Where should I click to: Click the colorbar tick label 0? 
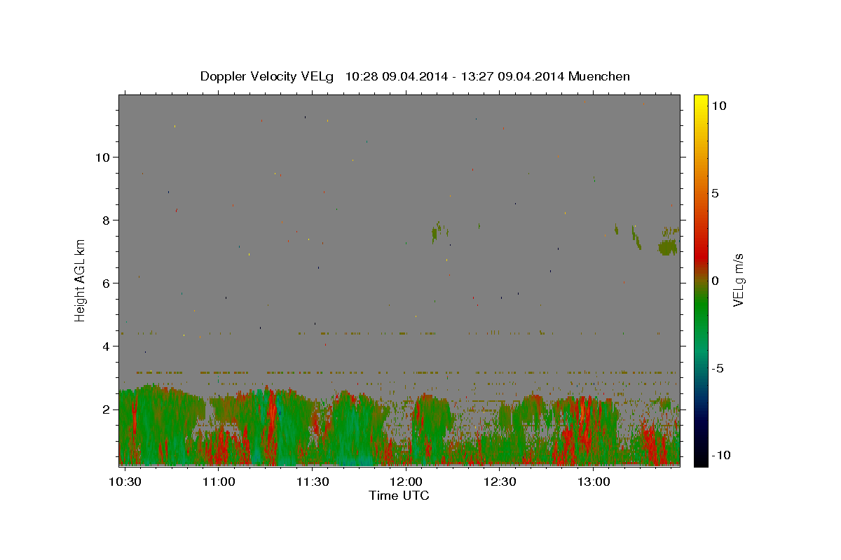(x=715, y=281)
